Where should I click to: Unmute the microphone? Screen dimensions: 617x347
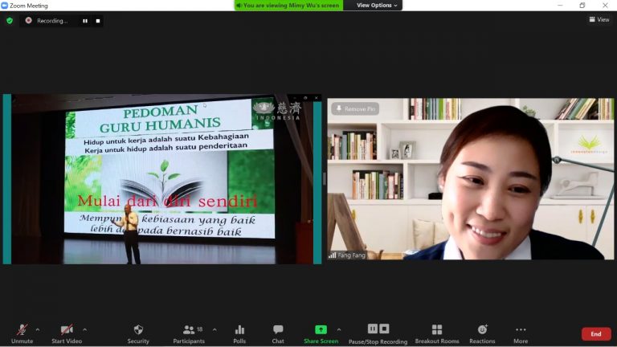tap(22, 333)
